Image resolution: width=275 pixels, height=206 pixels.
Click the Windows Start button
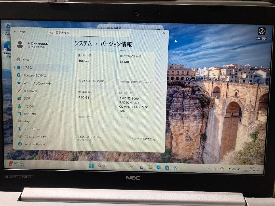tap(91, 167)
